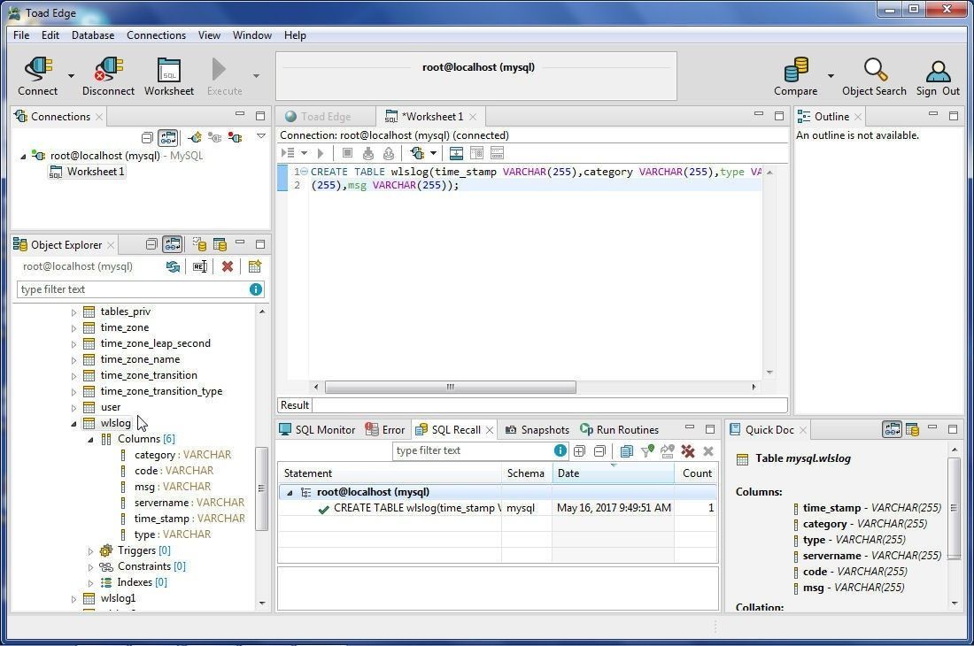This screenshot has height=646, width=974.
Task: Click the run statement play icon in the worksheet toolbar
Action: point(321,153)
